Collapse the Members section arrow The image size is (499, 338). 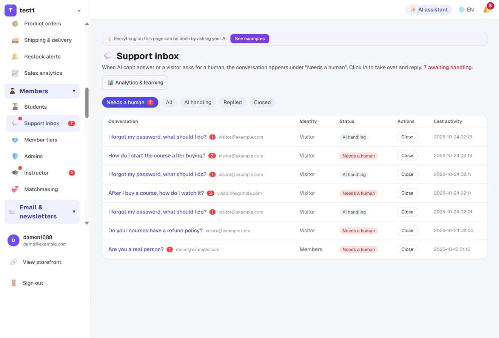point(74,91)
